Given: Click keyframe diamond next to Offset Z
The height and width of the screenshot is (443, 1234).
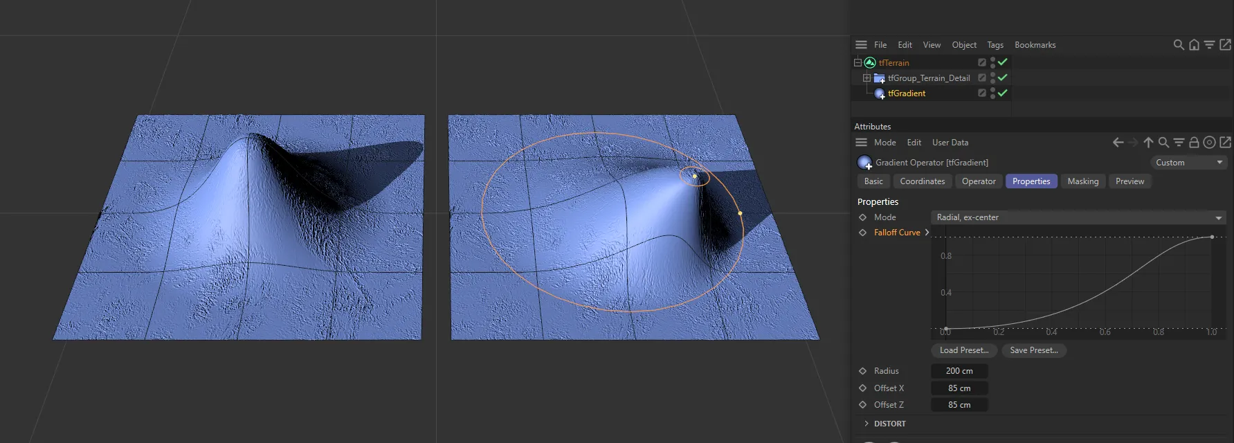Looking at the screenshot, I should click(862, 405).
